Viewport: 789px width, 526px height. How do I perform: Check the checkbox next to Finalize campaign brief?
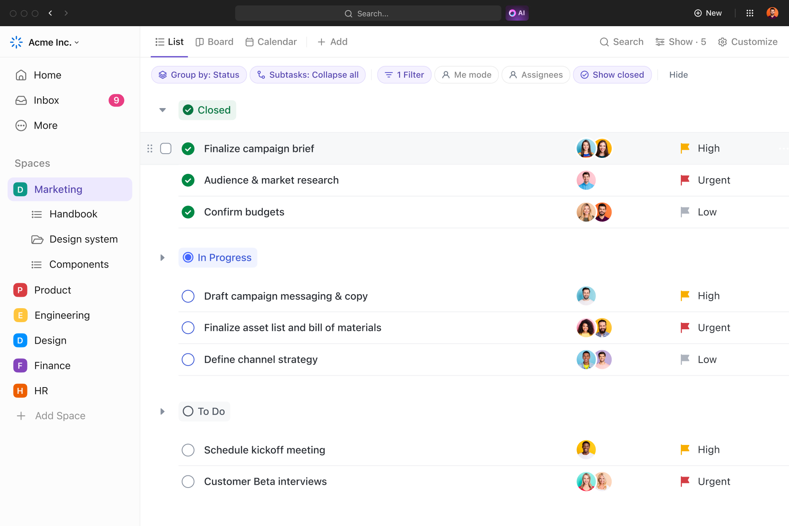pos(166,148)
